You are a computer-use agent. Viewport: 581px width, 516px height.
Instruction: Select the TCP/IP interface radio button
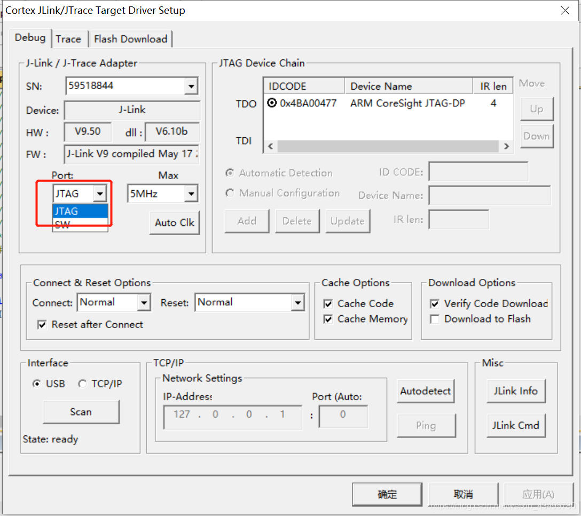[x=82, y=384]
